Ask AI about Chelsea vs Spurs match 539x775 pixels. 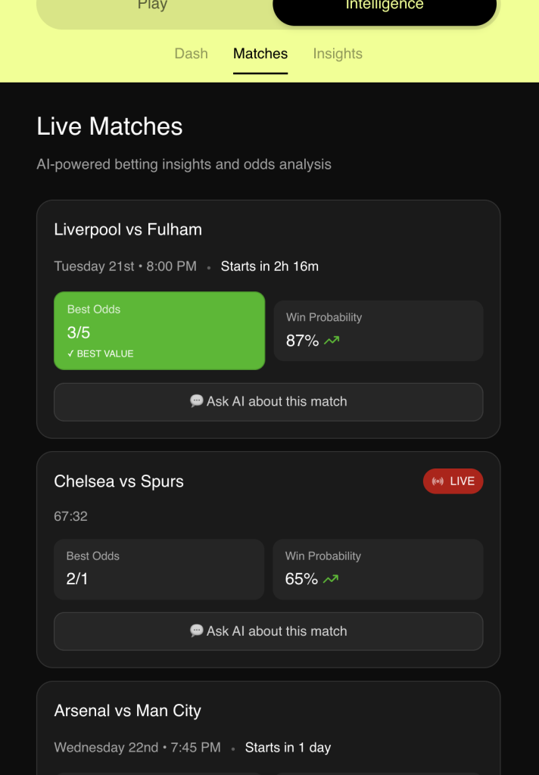(268, 631)
